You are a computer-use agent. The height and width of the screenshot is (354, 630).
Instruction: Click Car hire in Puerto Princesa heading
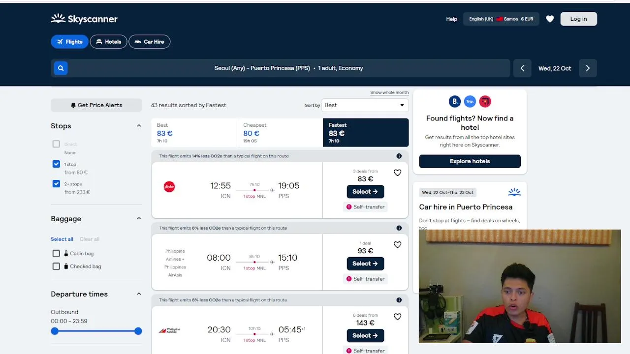pos(466,207)
